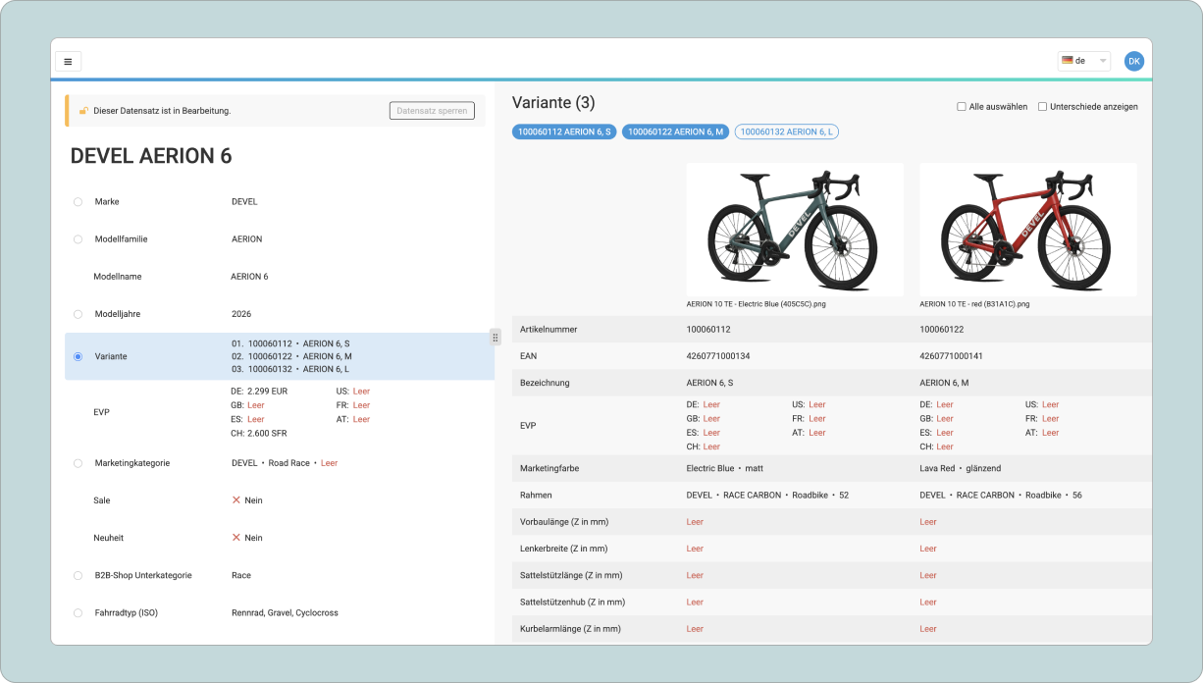Click the panel splitter drag handle
Image resolution: width=1203 pixels, height=683 pixels.
496,338
